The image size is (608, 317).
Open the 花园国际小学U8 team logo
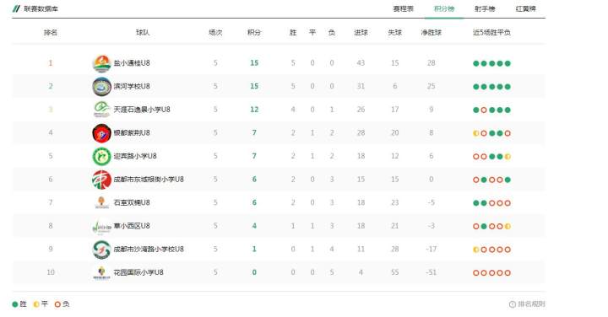click(101, 272)
